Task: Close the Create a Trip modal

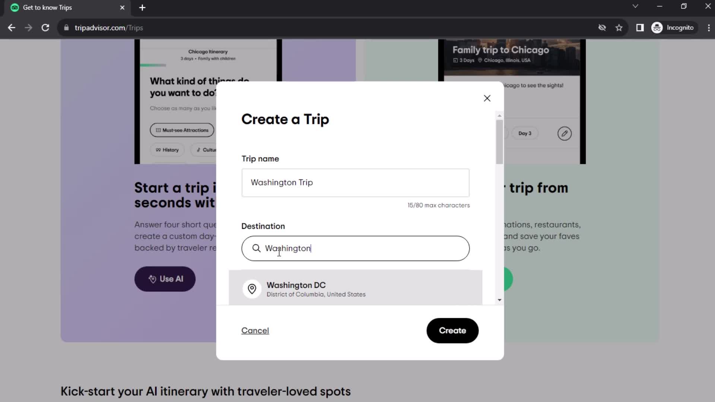Action: point(487,98)
